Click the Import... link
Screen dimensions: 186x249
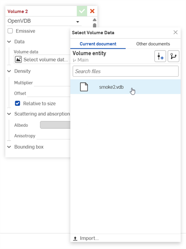(89, 238)
